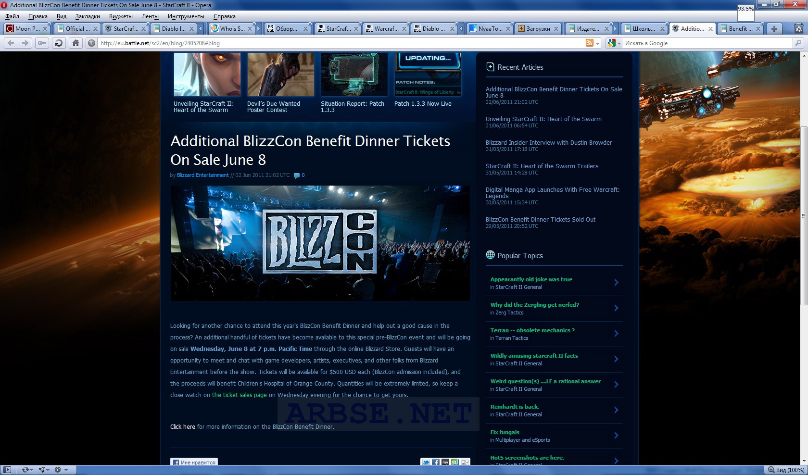808x475 pixels.
Task: Click the comments bubble icon by article date
Action: click(297, 175)
